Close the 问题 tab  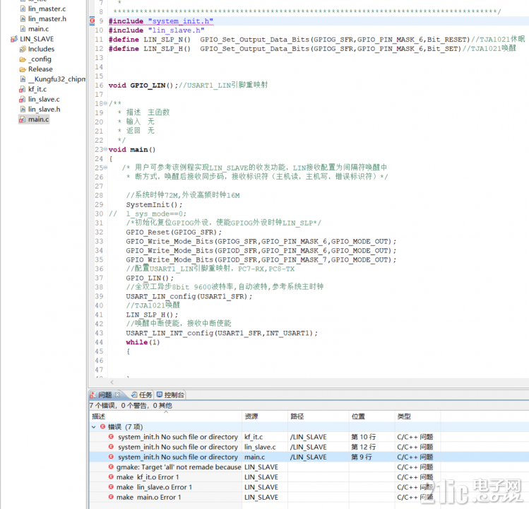(x=117, y=394)
